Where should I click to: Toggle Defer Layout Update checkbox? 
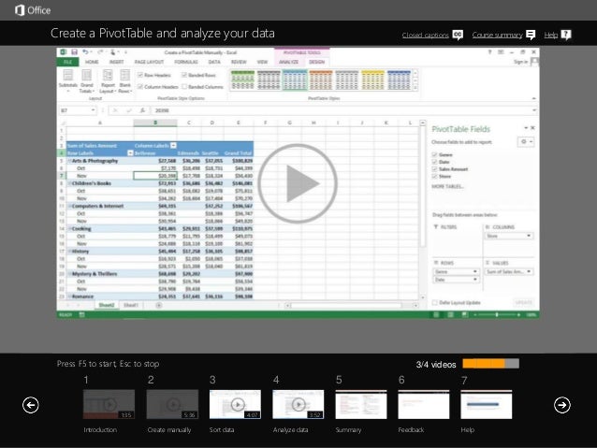tap(434, 303)
